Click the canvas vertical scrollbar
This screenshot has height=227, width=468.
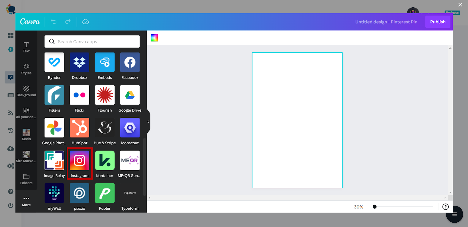[450, 120]
